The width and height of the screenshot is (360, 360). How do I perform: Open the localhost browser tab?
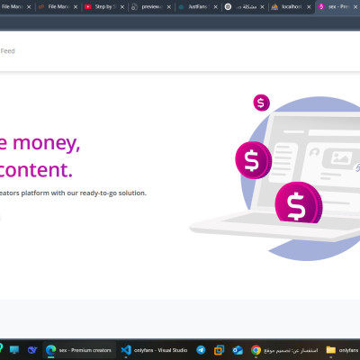(287, 6)
